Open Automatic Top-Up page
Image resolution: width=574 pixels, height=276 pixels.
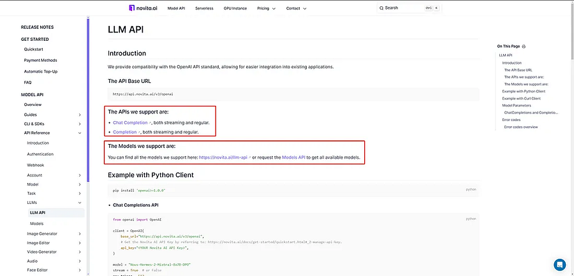coord(41,71)
